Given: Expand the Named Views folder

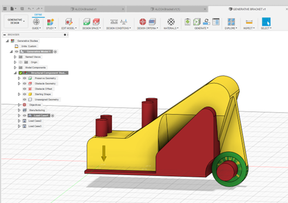Looking at the screenshot, I should click(15, 57).
